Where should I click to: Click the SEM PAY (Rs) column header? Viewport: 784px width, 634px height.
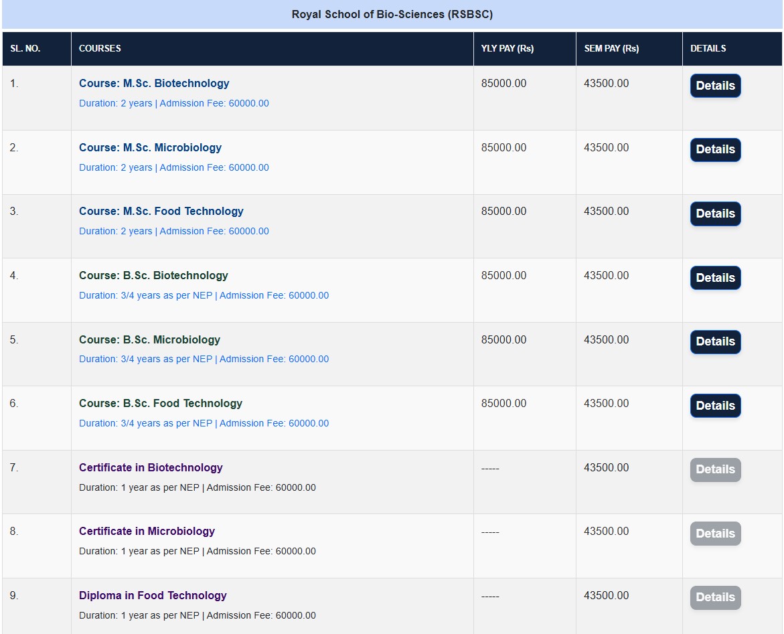pyautogui.click(x=611, y=48)
